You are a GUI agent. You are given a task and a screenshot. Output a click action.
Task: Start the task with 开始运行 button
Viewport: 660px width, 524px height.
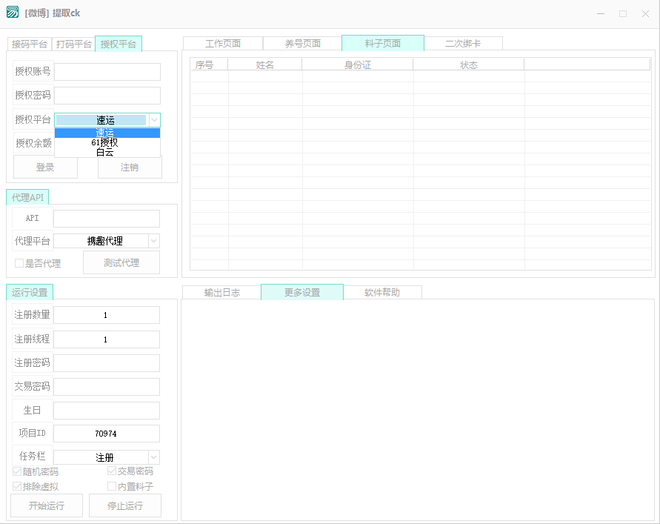pyautogui.click(x=47, y=506)
